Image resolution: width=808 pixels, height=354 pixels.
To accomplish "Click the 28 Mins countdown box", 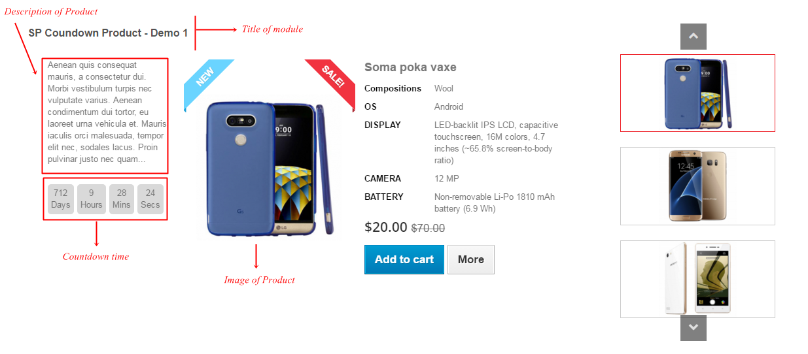I will pos(122,199).
